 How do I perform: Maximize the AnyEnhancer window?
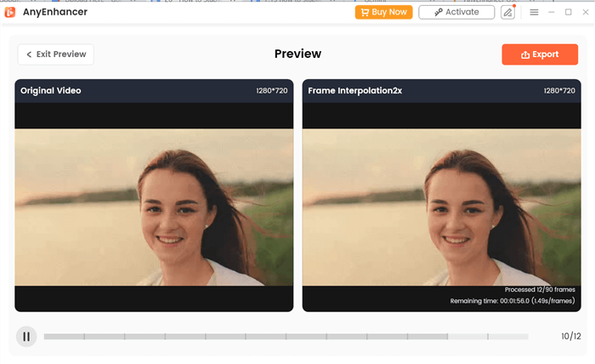tap(569, 12)
